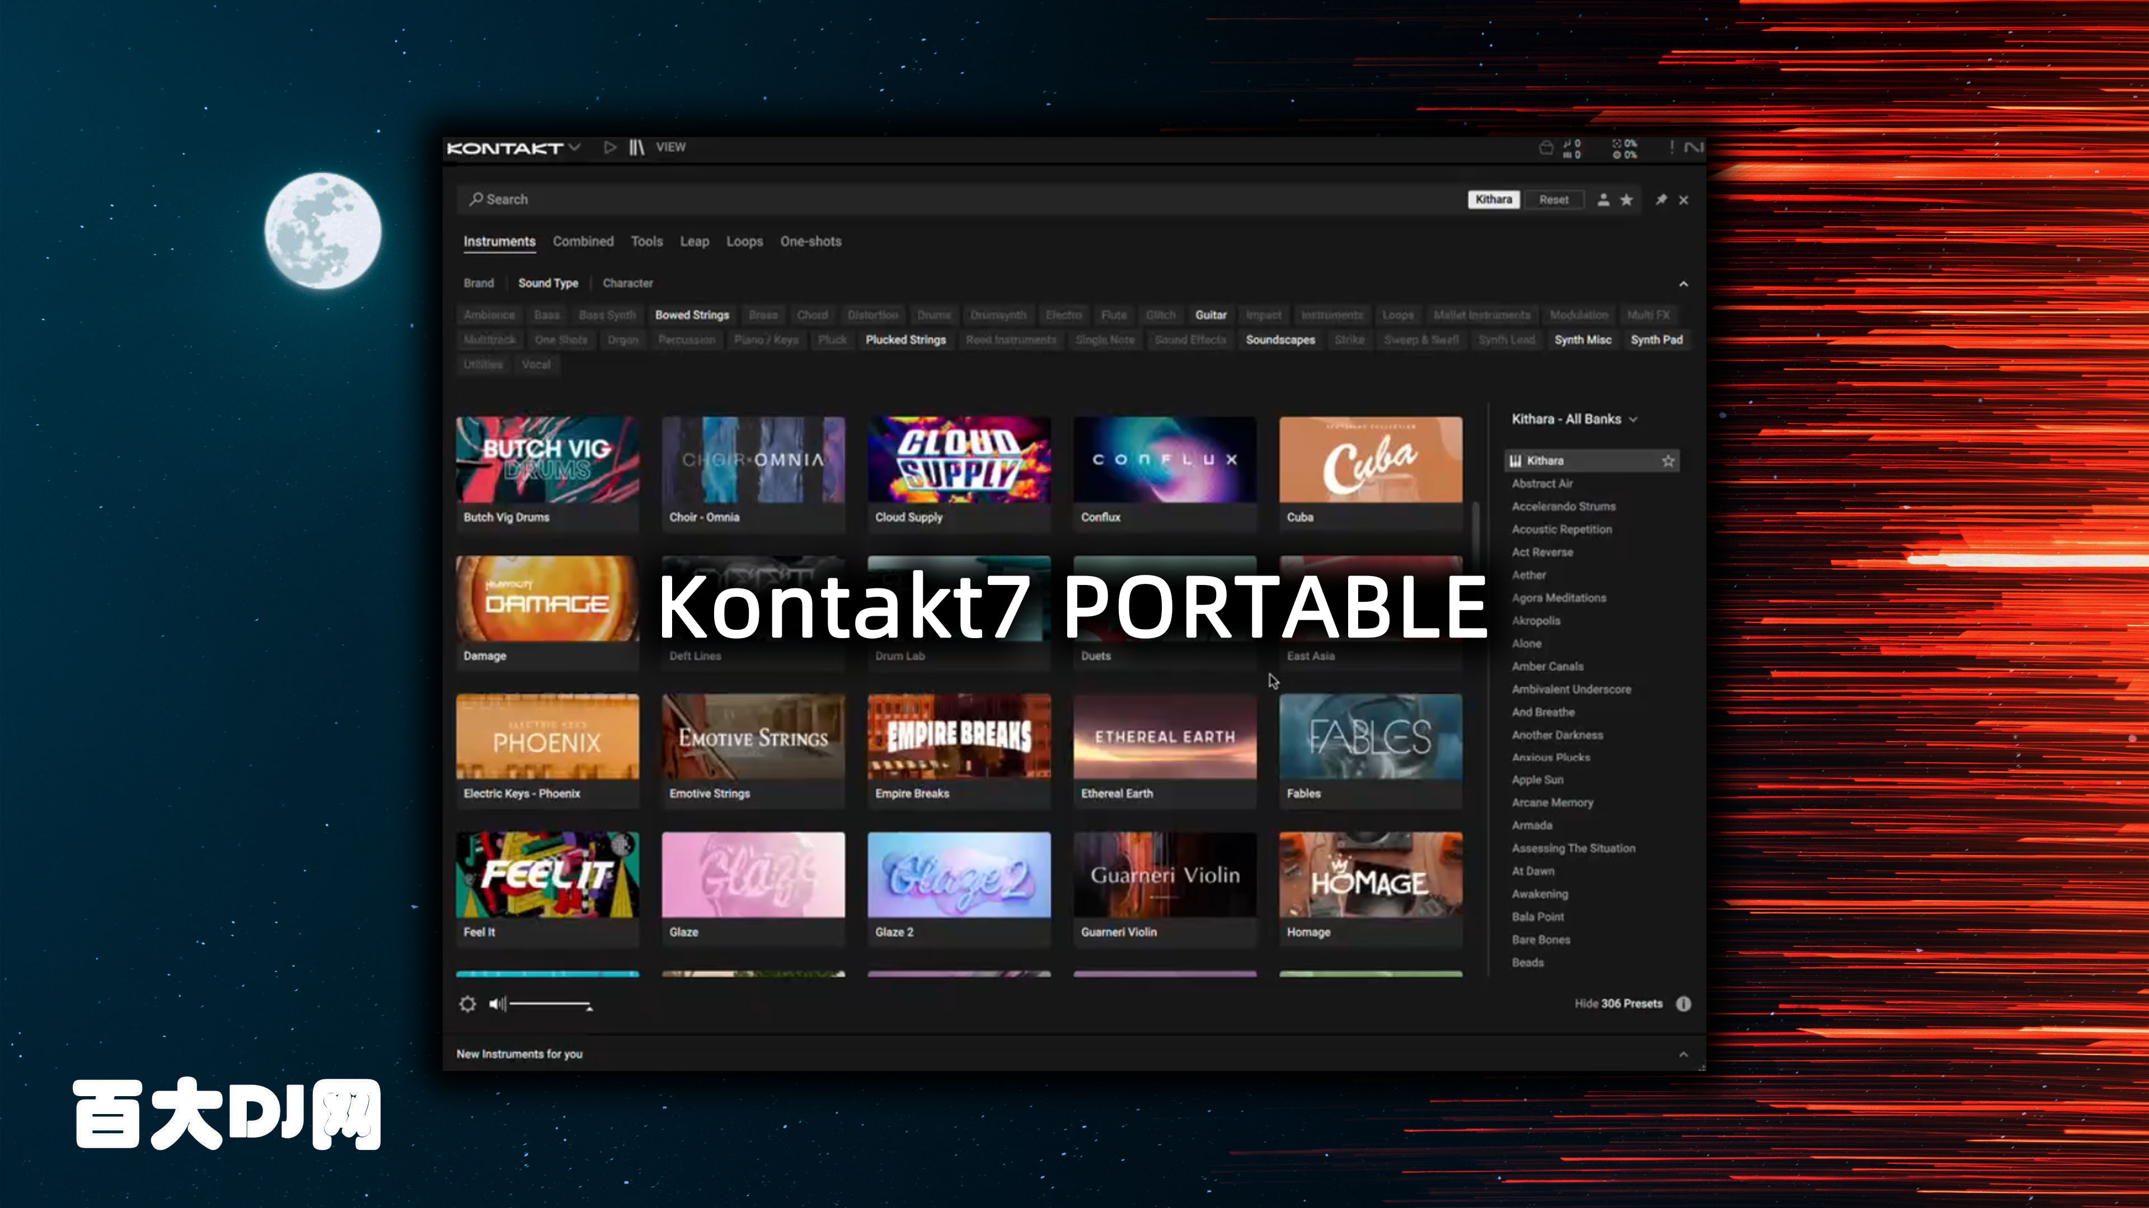Open the library browser icon
This screenshot has width=2149, height=1208.
point(636,148)
